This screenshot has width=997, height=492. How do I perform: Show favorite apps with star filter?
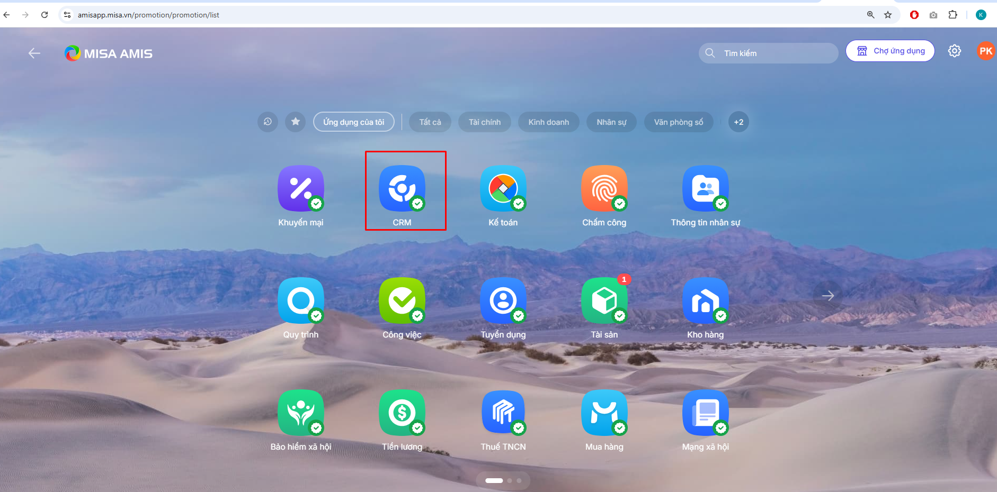point(295,122)
